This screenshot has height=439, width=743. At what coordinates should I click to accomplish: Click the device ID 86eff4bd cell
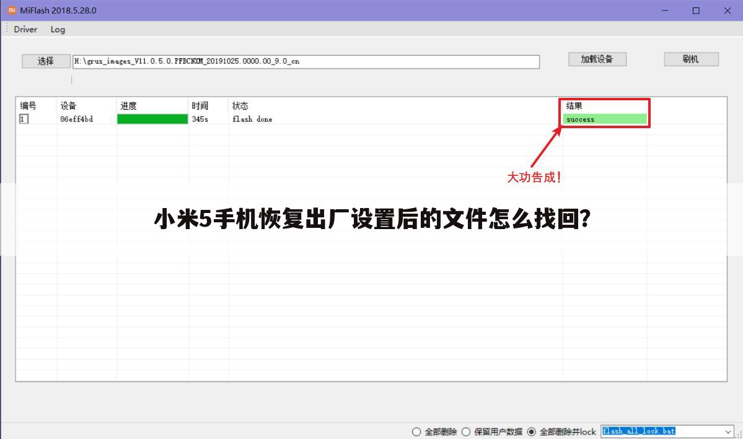pyautogui.click(x=77, y=120)
